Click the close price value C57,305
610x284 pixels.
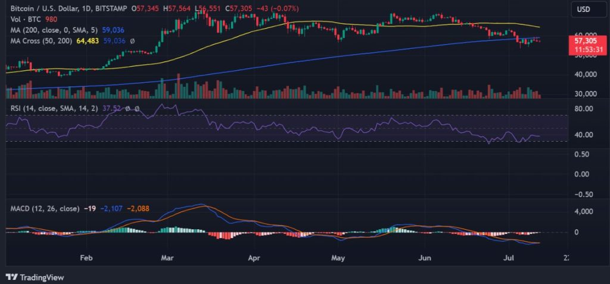[238, 8]
